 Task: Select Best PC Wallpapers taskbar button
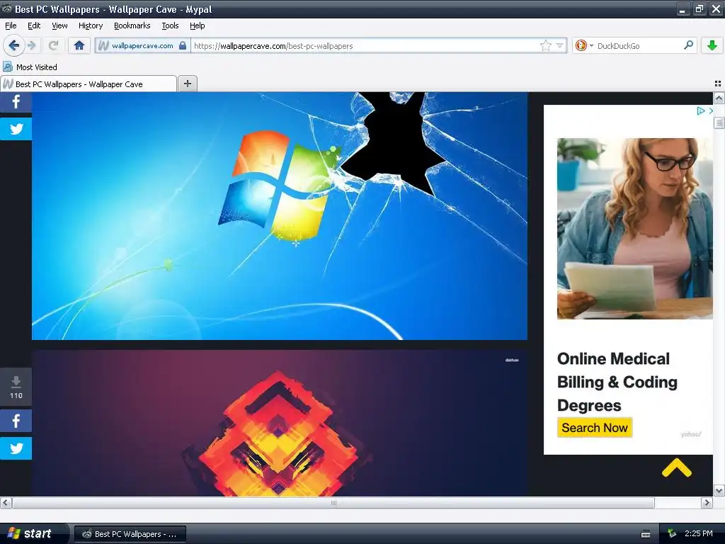tap(130, 534)
